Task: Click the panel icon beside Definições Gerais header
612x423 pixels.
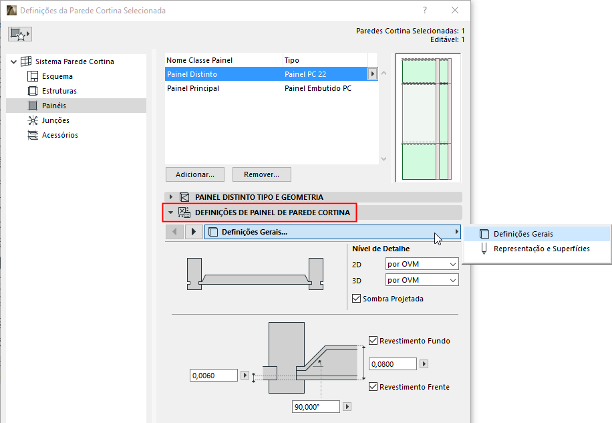Action: (212, 233)
